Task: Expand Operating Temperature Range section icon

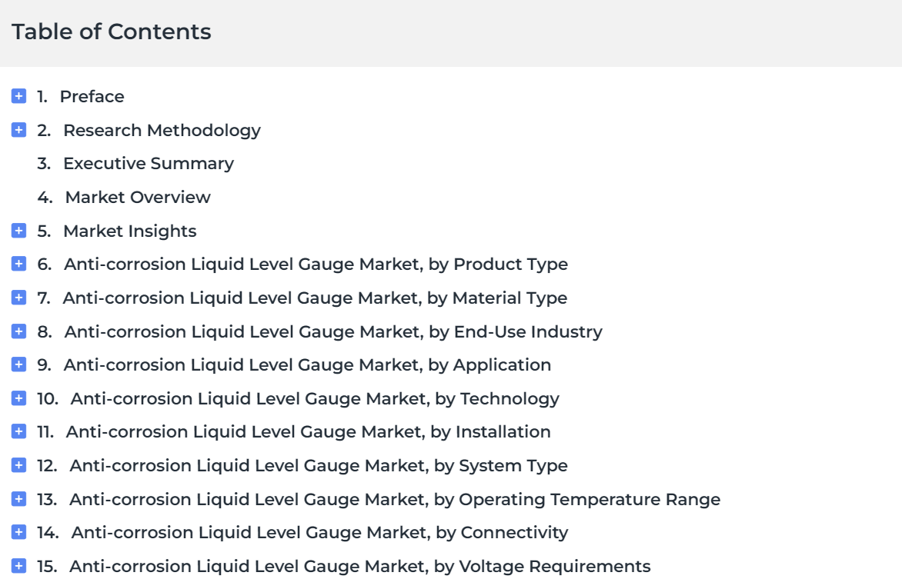Action: (x=18, y=499)
